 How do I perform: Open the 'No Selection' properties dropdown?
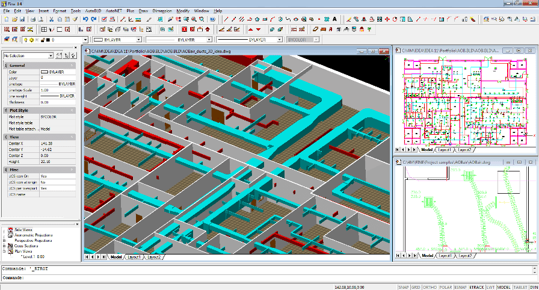pos(51,55)
